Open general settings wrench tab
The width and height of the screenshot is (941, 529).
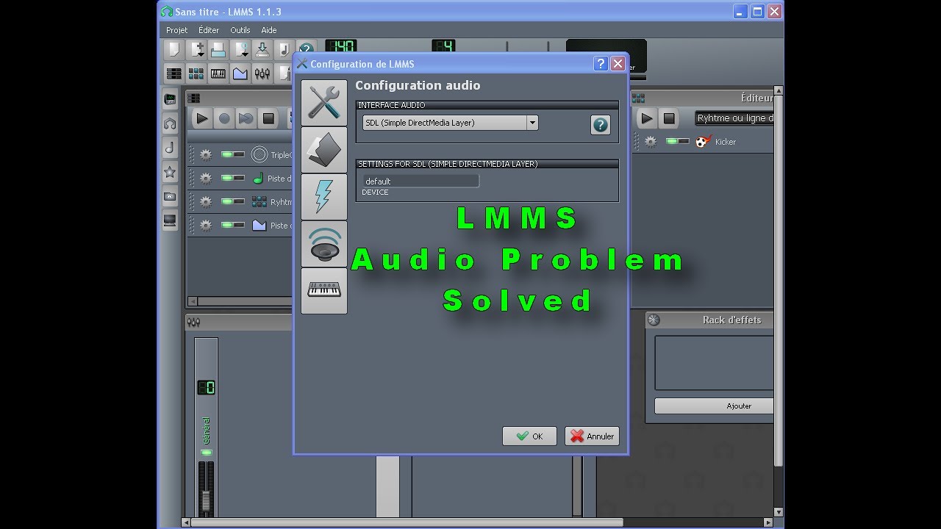click(324, 102)
